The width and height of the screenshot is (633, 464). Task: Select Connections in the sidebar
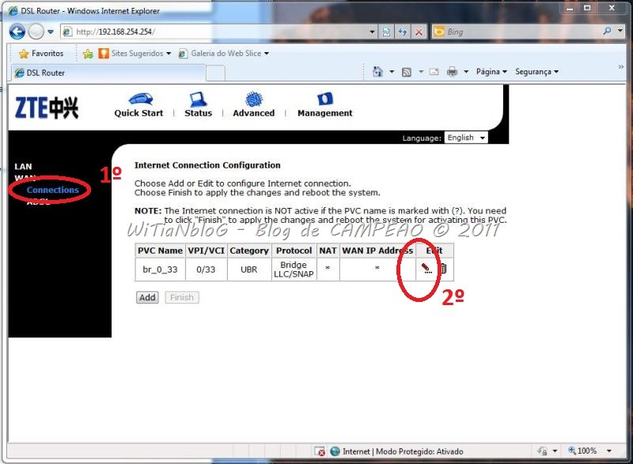tap(53, 190)
